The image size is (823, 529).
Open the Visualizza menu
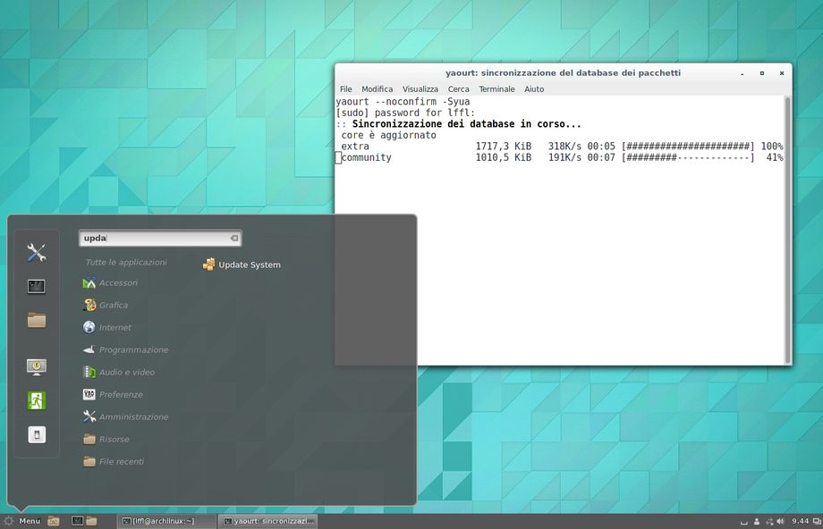coord(420,89)
